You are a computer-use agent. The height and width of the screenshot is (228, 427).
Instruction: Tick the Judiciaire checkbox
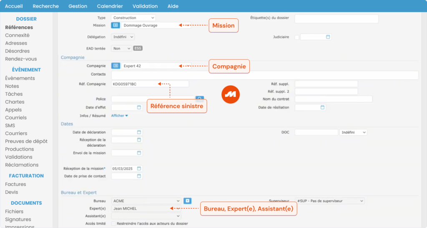[x=297, y=37]
